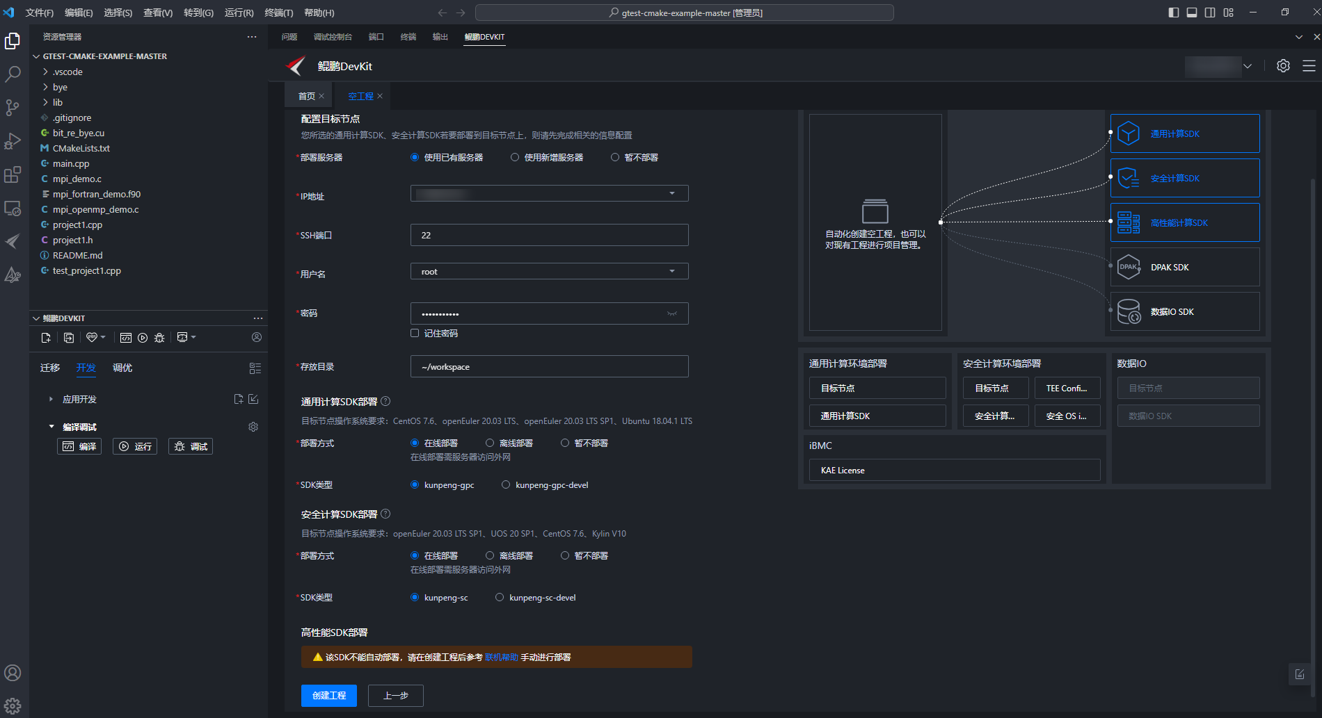Collapse the 编译调试 tree node

tap(51, 427)
